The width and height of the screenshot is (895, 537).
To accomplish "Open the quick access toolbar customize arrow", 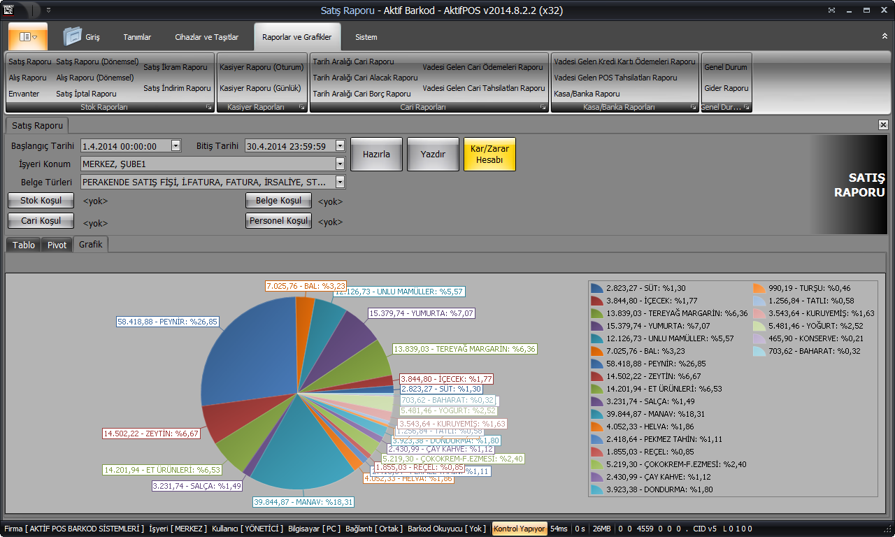I will (x=48, y=10).
